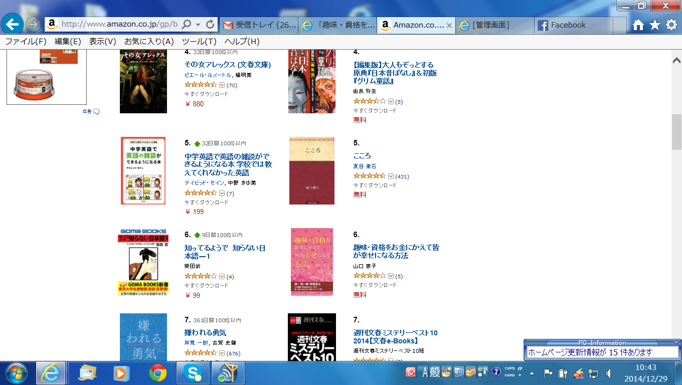Click the こころ book cover thumbnail
682x385 pixels.
311,170
